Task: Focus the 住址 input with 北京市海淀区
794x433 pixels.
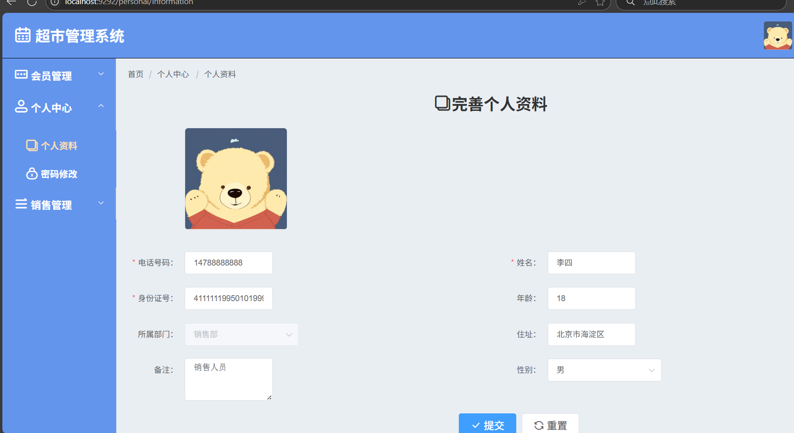Action: click(592, 334)
